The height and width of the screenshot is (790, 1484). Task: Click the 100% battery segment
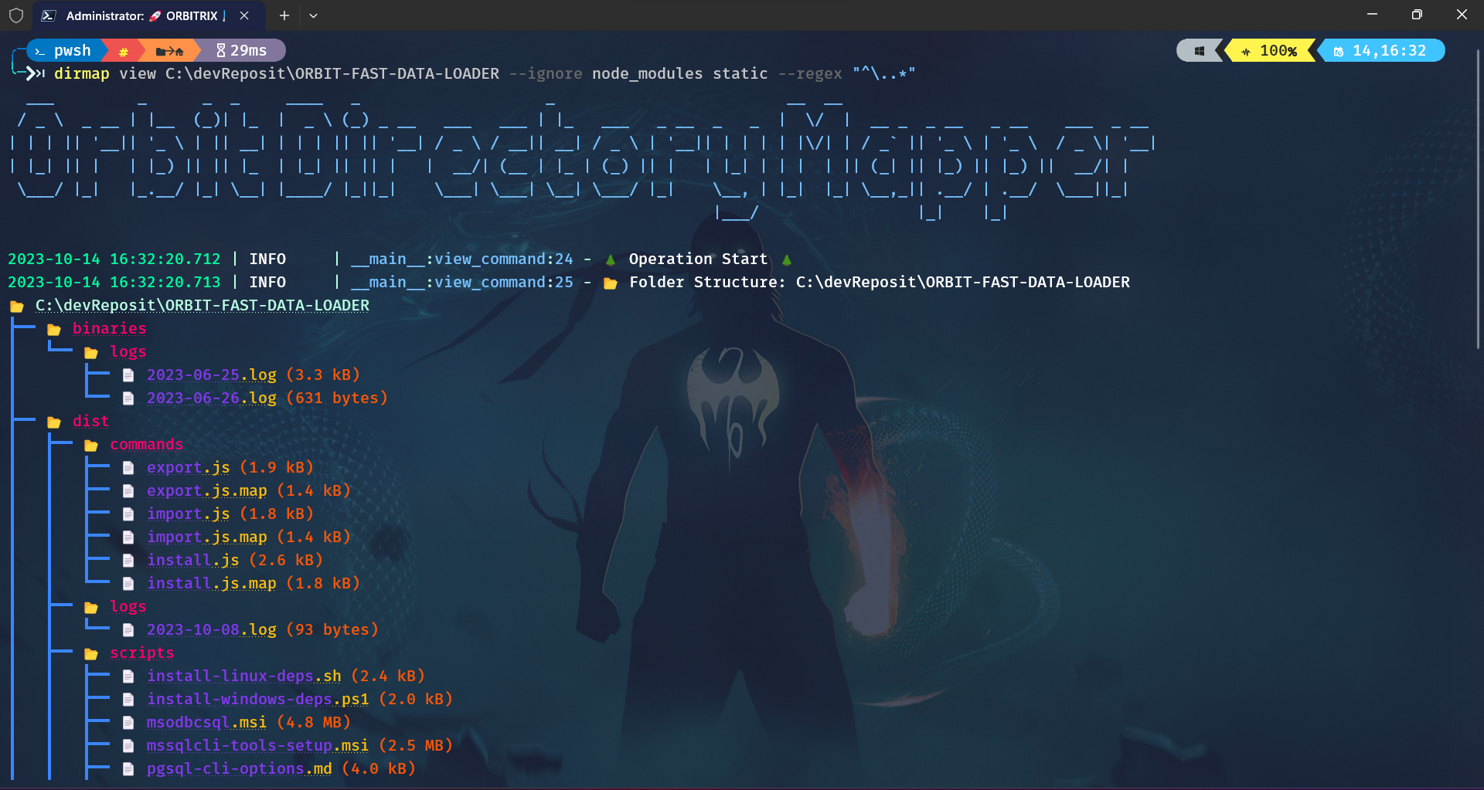tap(1269, 51)
